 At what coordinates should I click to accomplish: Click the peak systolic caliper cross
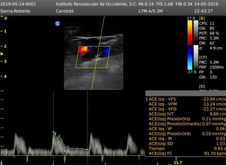53,132
